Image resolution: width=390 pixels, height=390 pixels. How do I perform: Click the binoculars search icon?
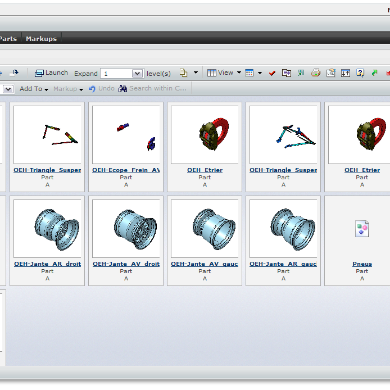pyautogui.click(x=123, y=89)
